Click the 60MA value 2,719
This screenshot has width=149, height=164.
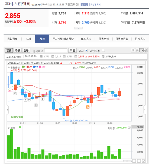(111, 67)
